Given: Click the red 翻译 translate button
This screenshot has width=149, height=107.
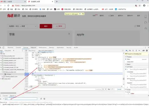Looking at the screenshot, I should 46,26.
